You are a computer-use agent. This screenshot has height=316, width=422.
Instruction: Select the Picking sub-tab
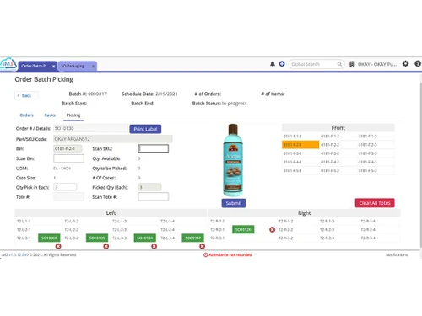[x=73, y=115]
